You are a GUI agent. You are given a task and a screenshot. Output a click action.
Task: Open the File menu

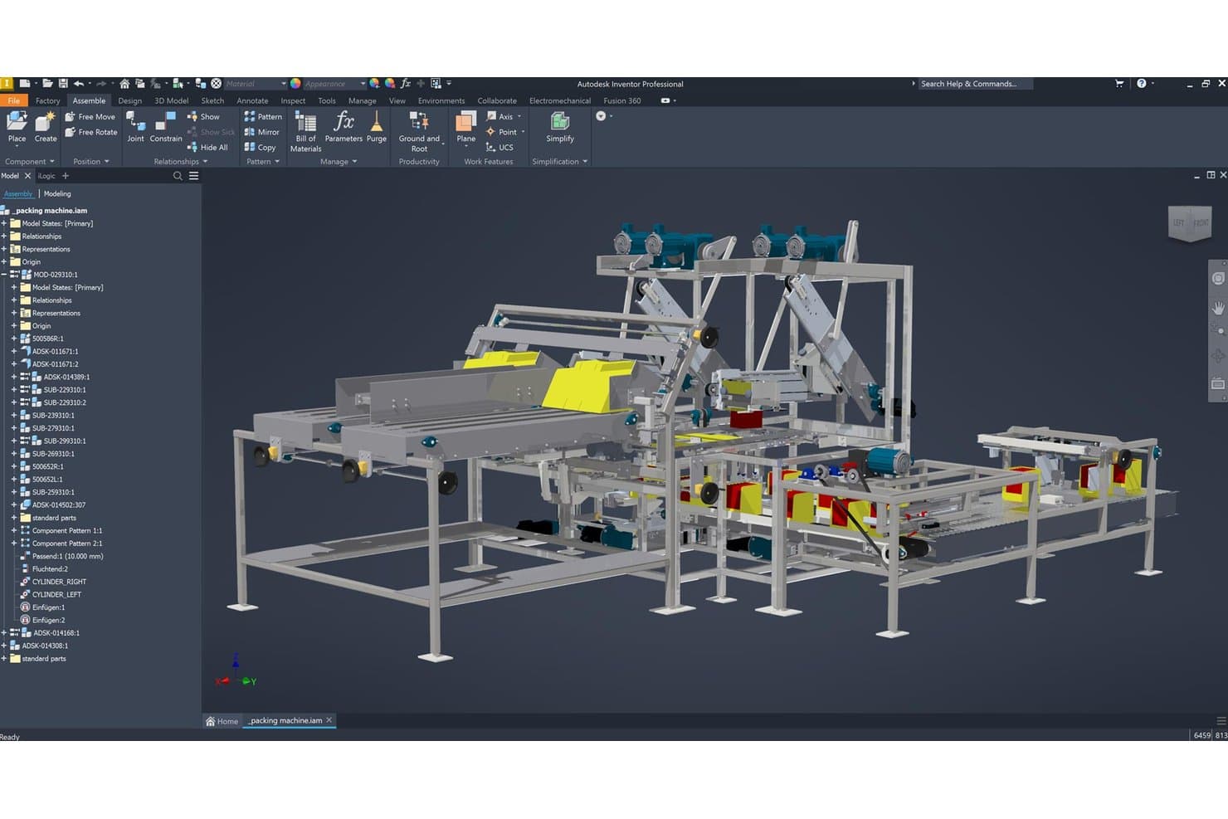pos(14,101)
